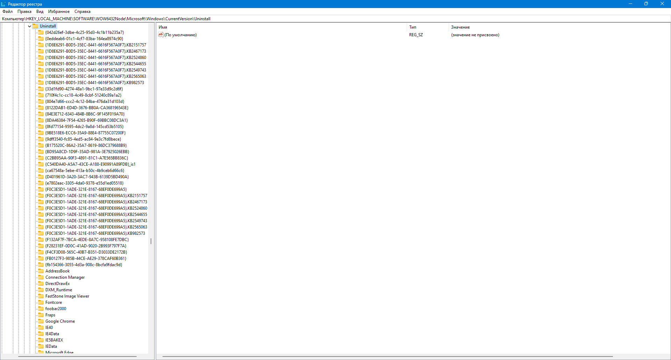The image size is (671, 360).
Task: Open the Правка menu
Action: coord(24,12)
